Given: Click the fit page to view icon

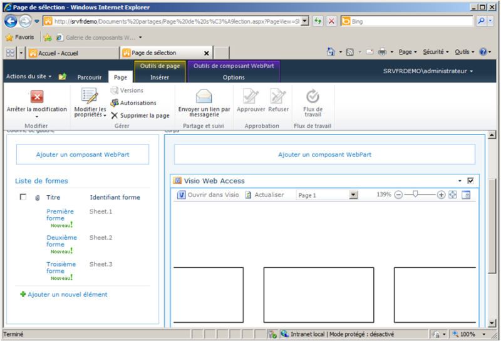Looking at the screenshot, I should coord(452,195).
